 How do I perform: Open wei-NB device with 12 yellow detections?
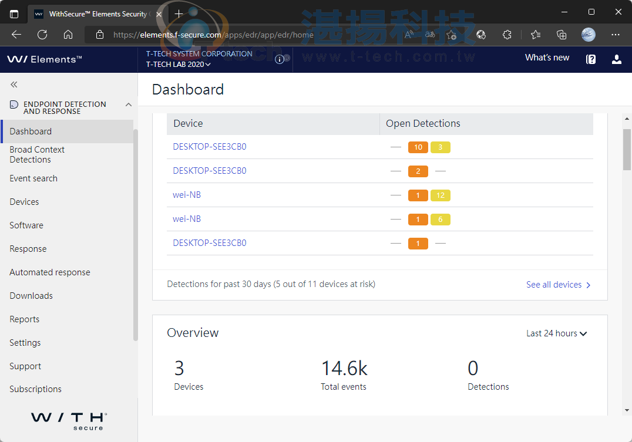(187, 195)
